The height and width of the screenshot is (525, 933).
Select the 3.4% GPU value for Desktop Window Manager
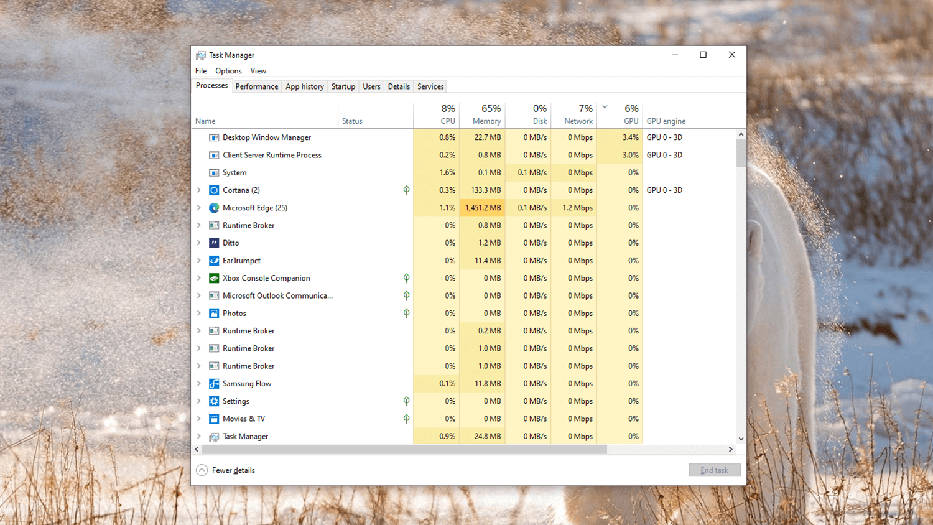620,137
